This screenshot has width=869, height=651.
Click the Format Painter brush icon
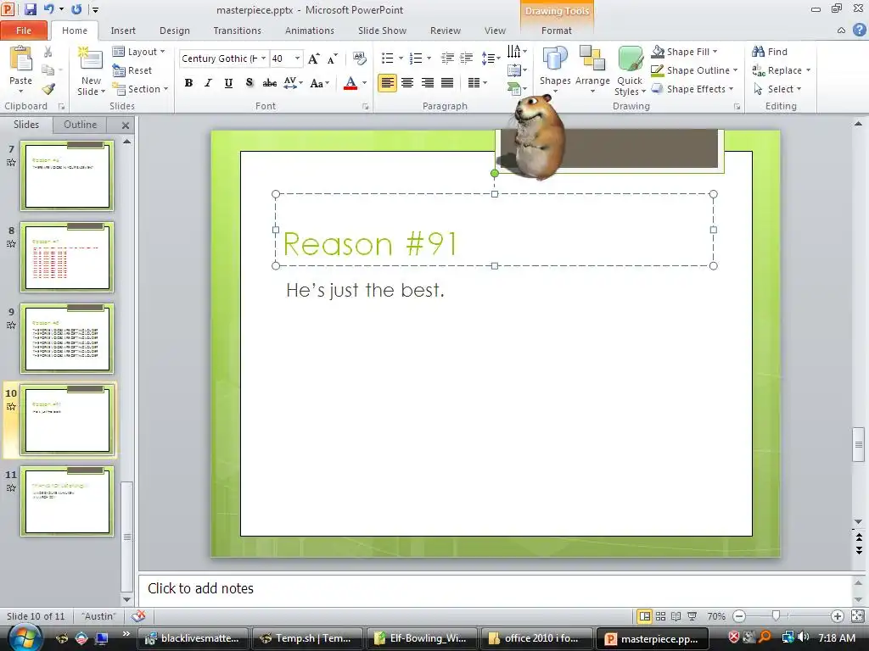pyautogui.click(x=48, y=89)
